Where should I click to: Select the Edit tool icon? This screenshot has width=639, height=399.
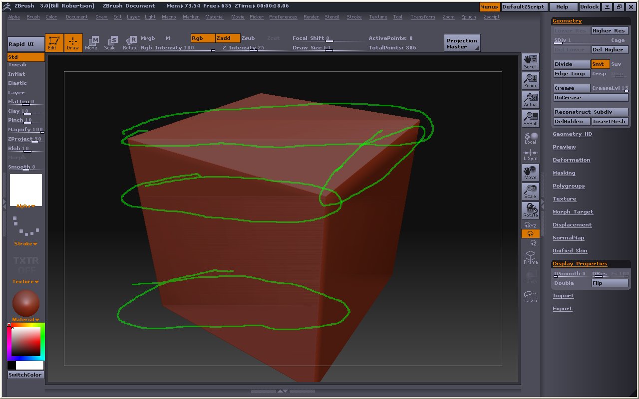(54, 42)
